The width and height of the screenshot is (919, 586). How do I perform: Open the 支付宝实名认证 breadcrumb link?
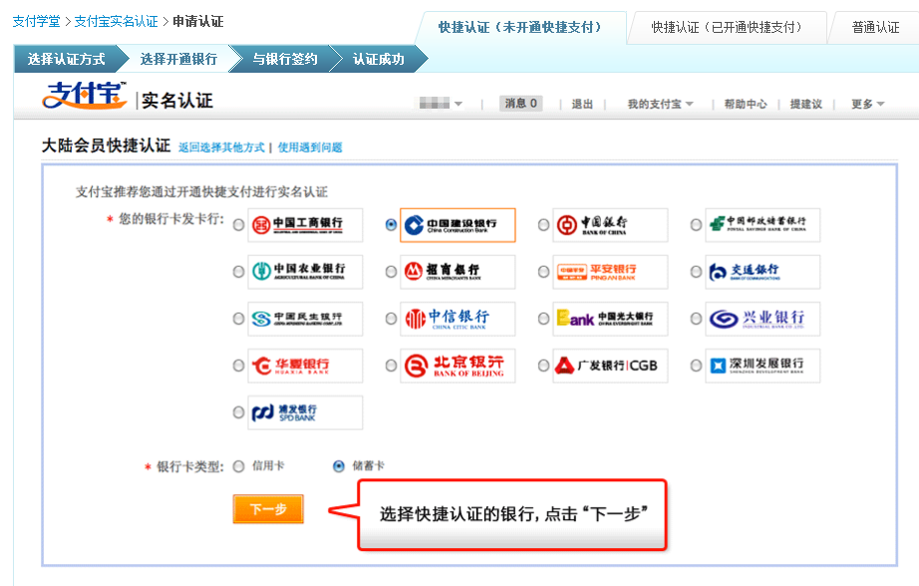(x=116, y=22)
